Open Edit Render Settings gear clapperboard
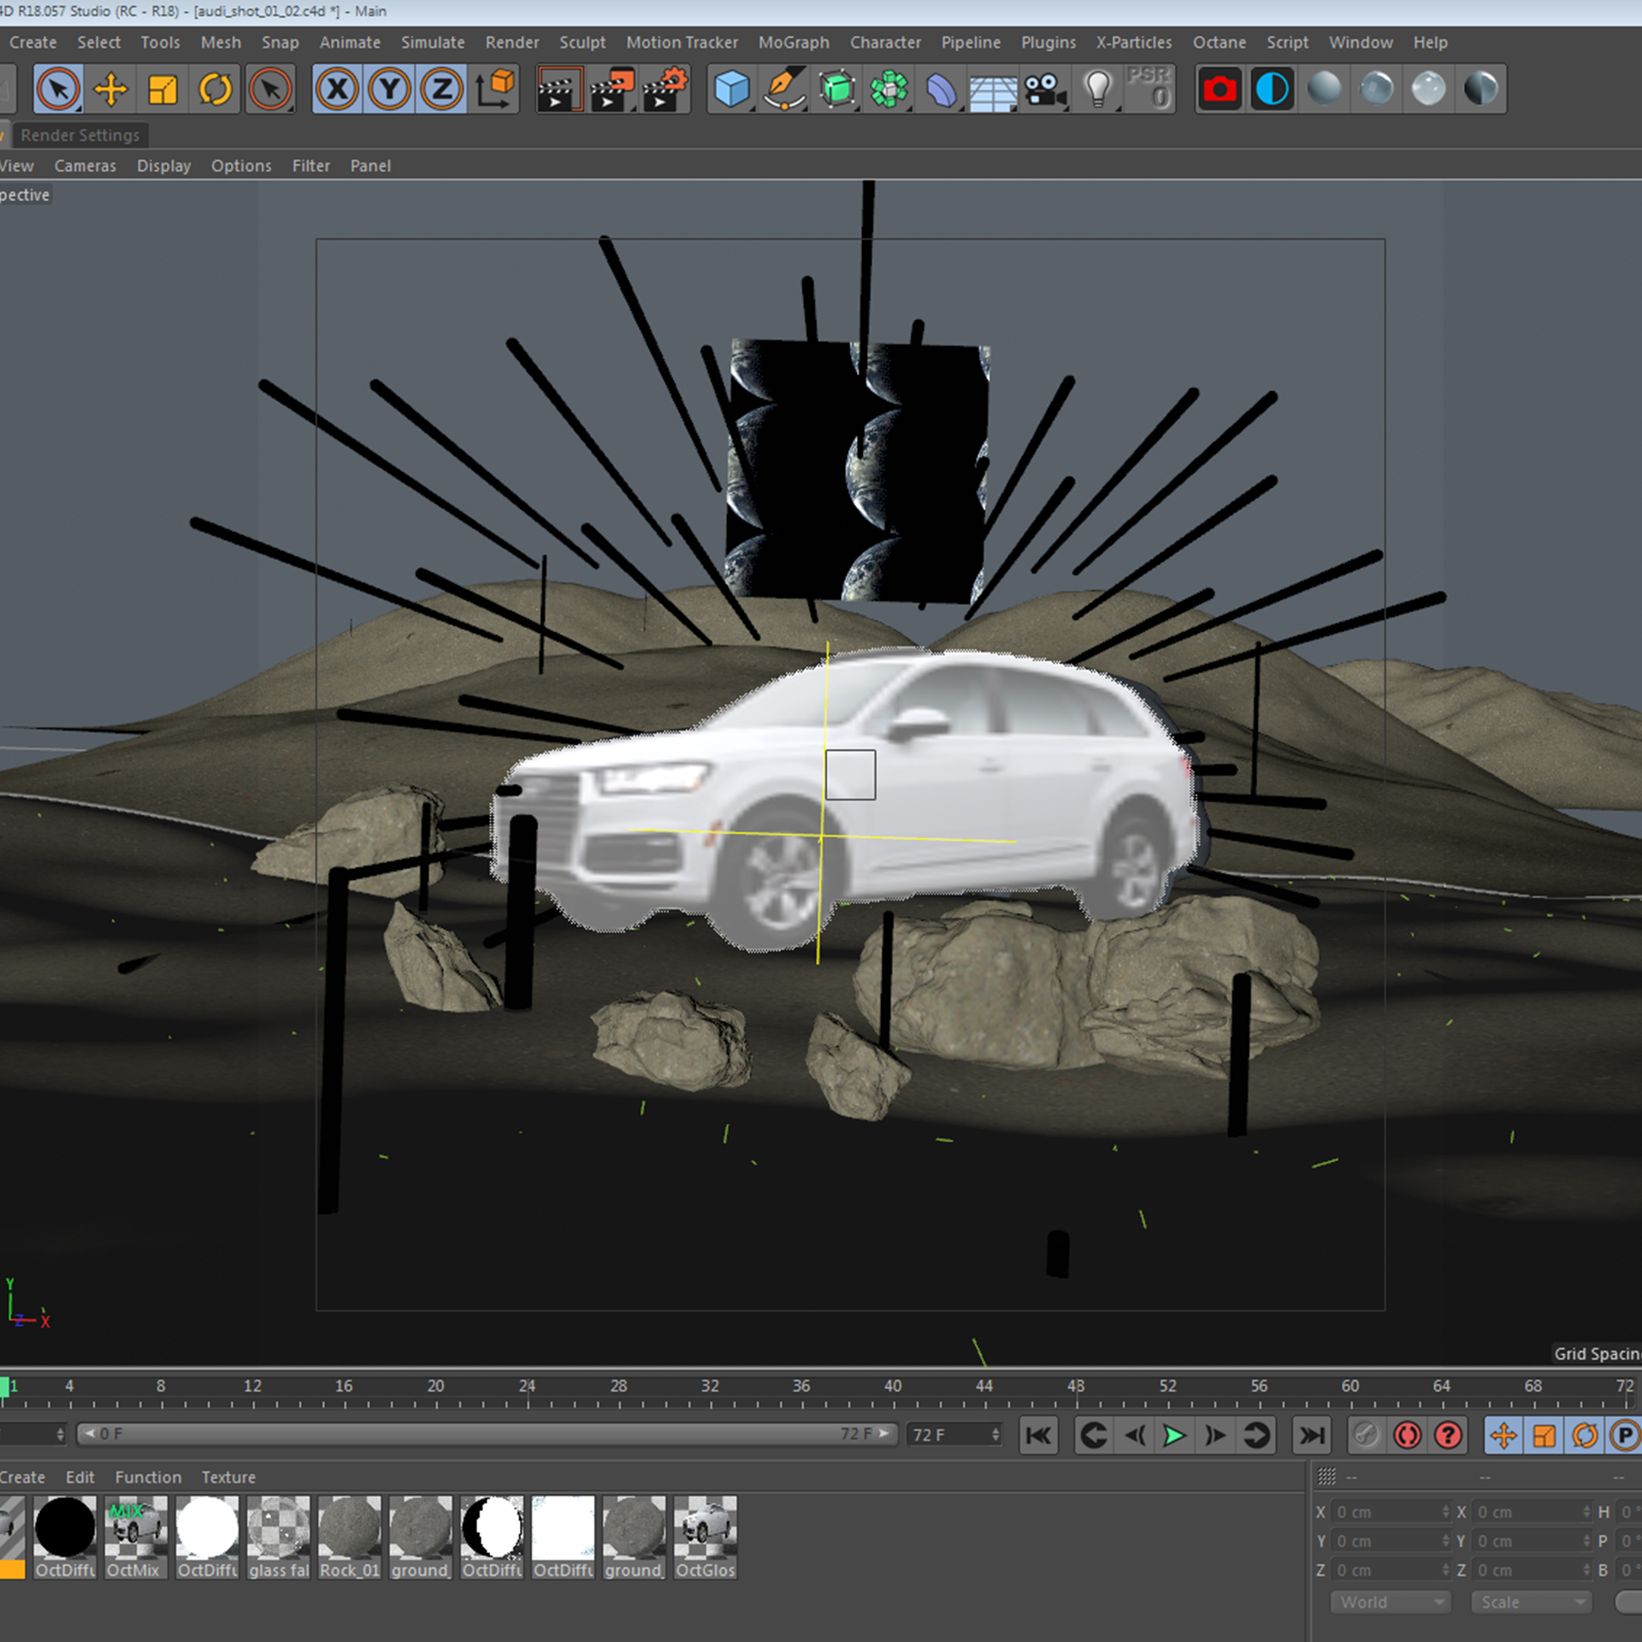1642x1642 pixels. point(665,89)
